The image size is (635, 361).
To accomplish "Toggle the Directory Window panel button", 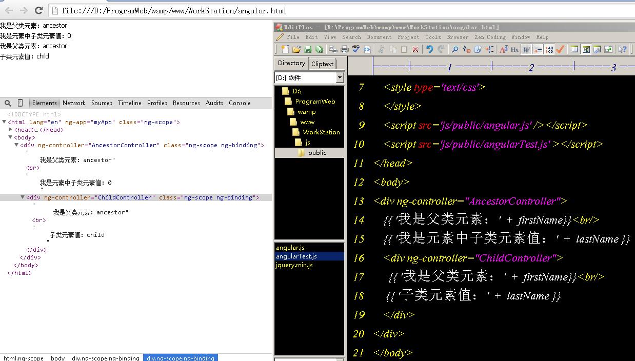I will pos(586,49).
